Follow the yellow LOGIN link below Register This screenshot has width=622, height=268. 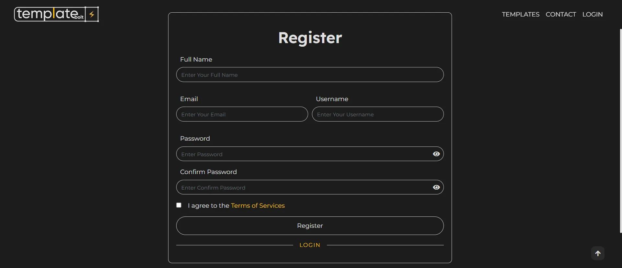tap(310, 245)
